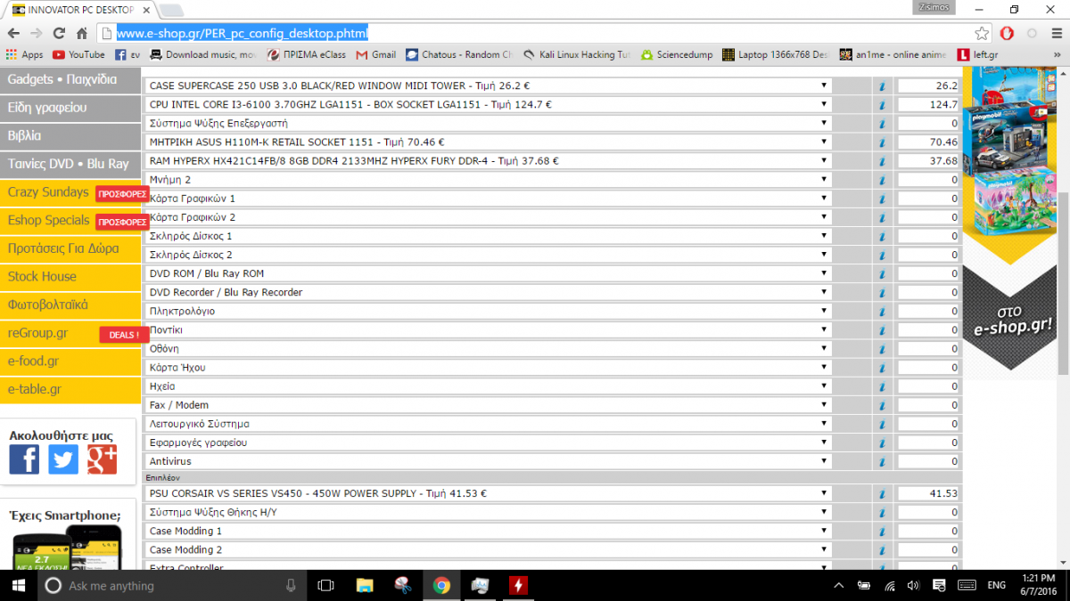This screenshot has width=1070, height=601.
Task: Open the Crazy Sundays offers menu item
Action: tap(70, 192)
